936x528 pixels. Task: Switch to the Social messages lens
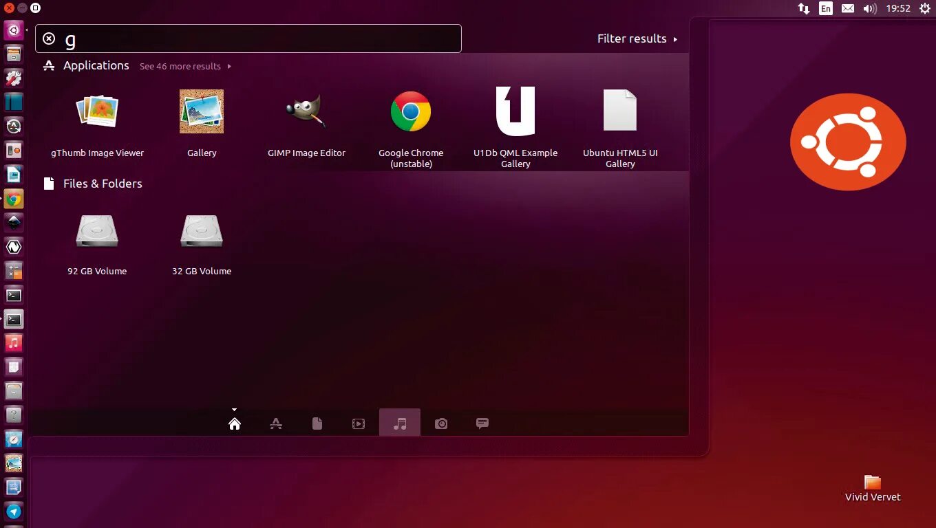[482, 423]
